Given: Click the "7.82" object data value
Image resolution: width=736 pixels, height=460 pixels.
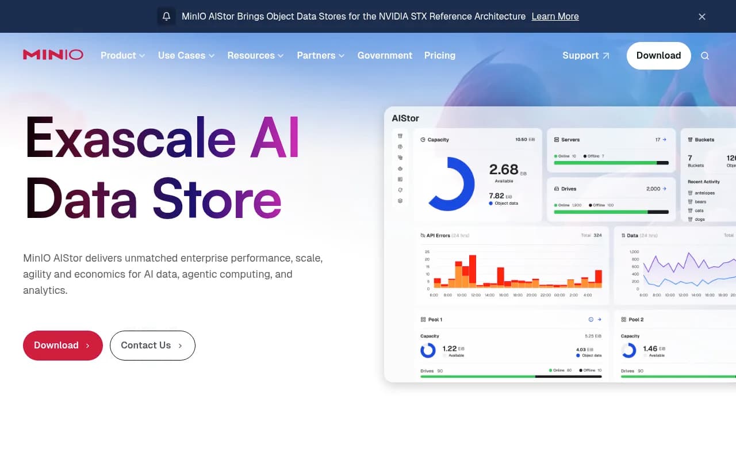Looking at the screenshot, I should point(496,195).
